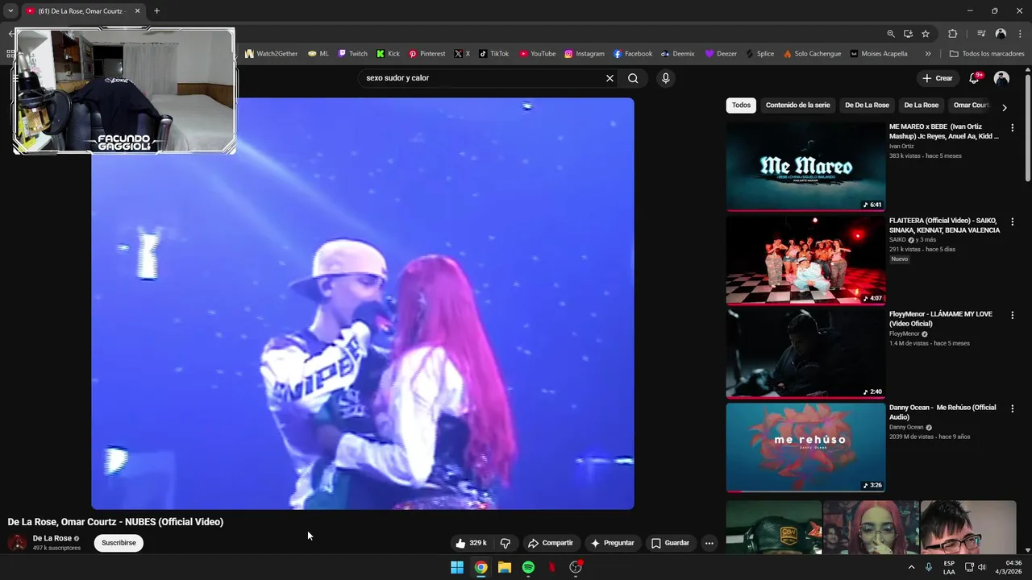Open the Windows Start menu
1032x580 pixels.
tap(457, 567)
